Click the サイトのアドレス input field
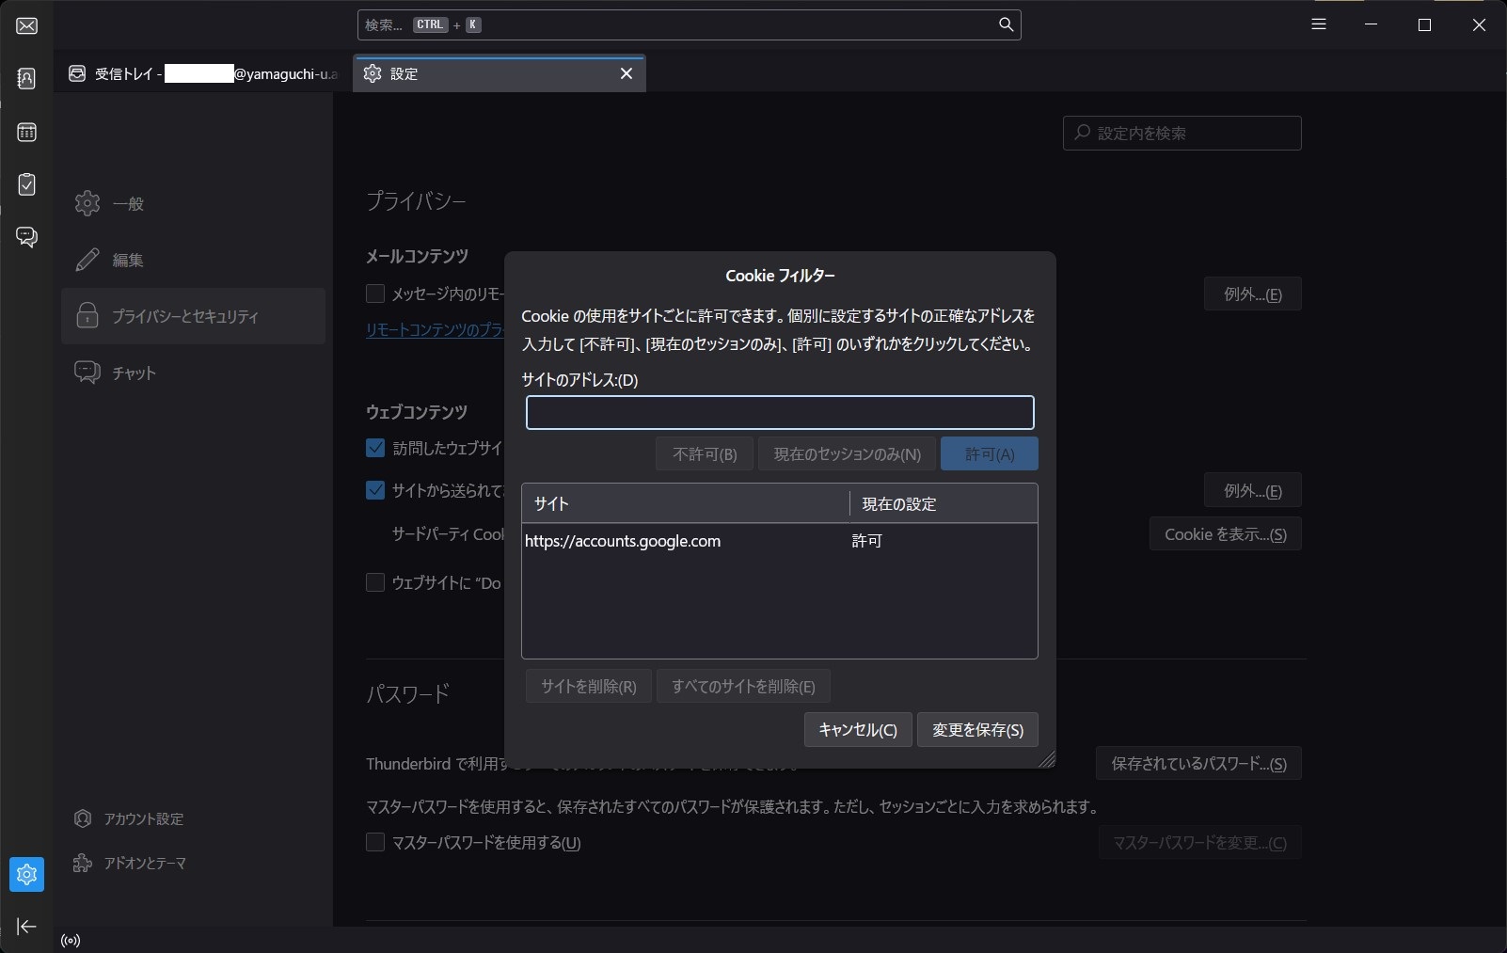Screen dimensions: 1507x953 [780, 412]
